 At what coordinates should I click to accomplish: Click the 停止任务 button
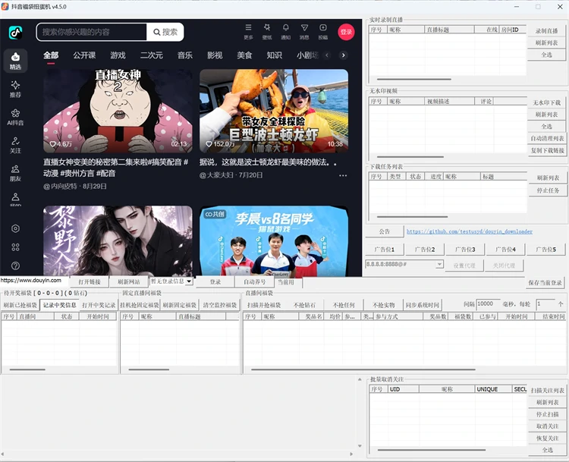click(x=548, y=190)
